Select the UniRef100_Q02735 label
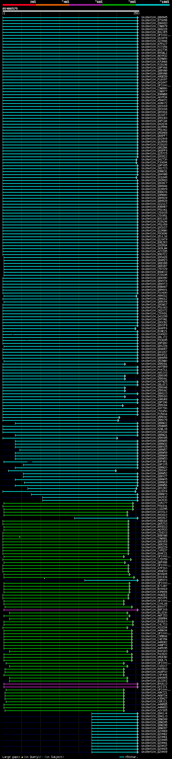The height and width of the screenshot is (759, 172). tap(154, 50)
